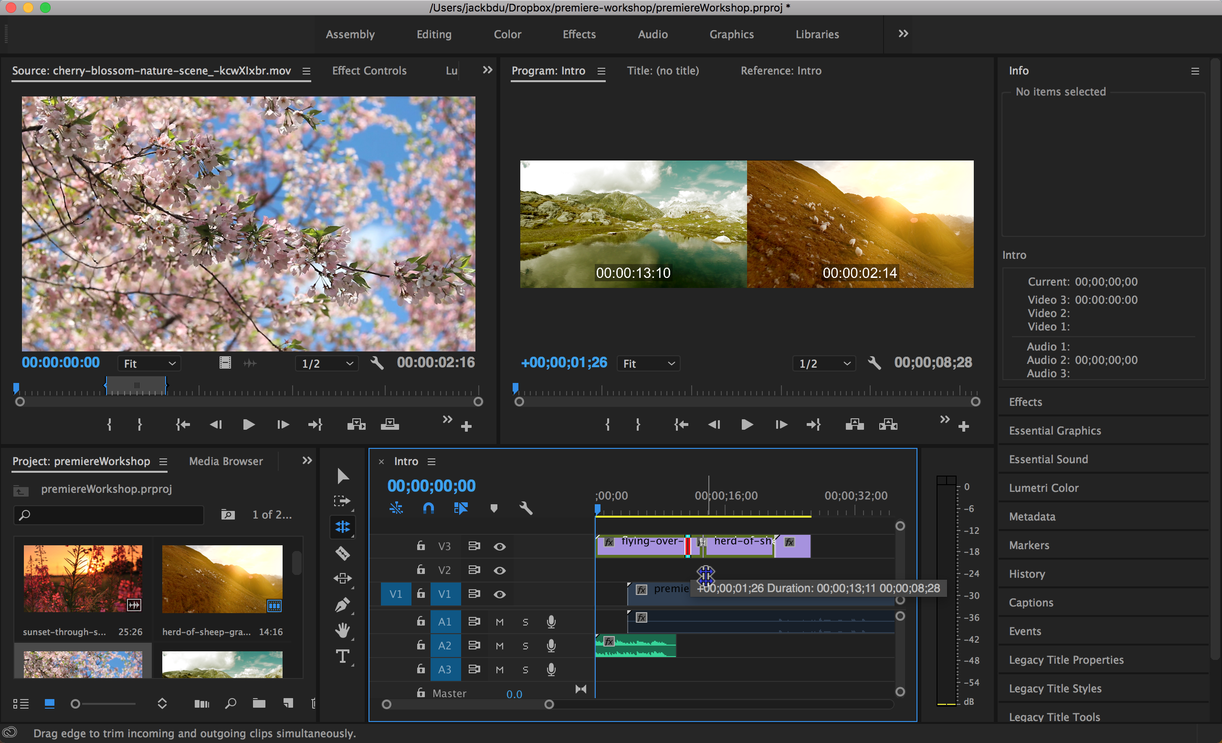Select the herd-of-sheep clip thumbnail in Project panel

pos(221,578)
